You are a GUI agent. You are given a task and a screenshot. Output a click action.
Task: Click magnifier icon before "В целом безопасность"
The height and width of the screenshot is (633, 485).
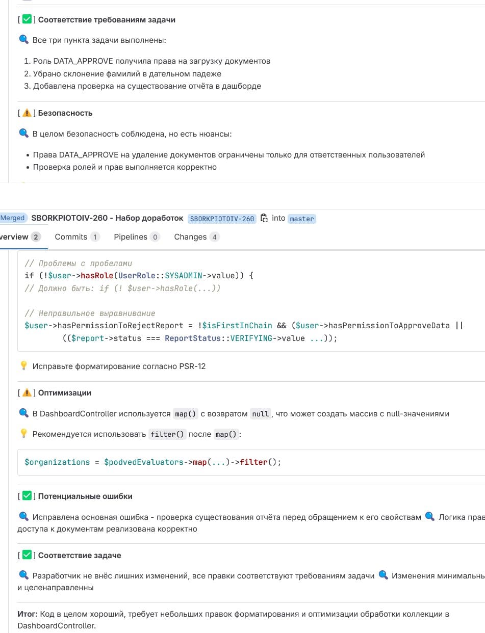point(23,134)
